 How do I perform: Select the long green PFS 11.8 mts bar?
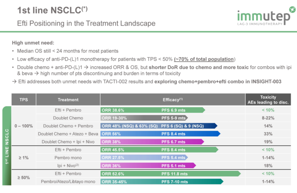[170, 174]
